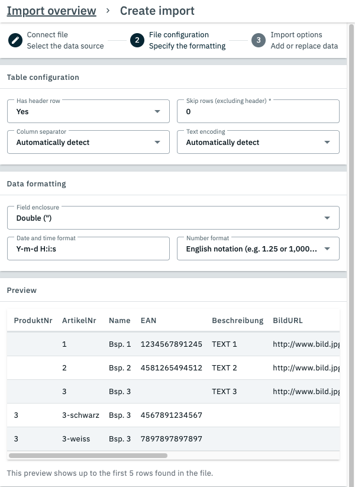Click the Beschreibung column header
355x487 pixels.
coord(238,321)
